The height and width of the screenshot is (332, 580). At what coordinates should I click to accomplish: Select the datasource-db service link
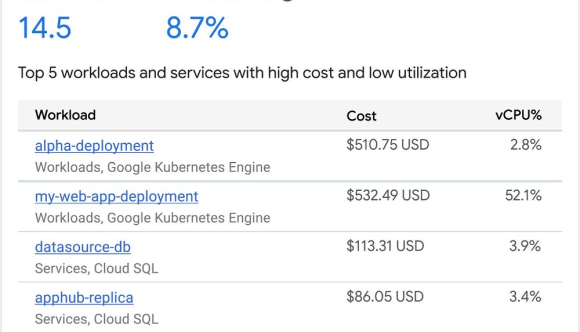83,247
